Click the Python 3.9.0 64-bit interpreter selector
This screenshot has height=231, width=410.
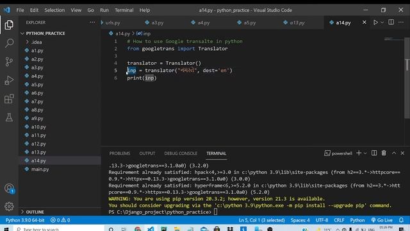point(25,220)
